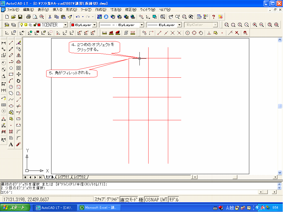Click the Help question mark icon

[214, 17]
